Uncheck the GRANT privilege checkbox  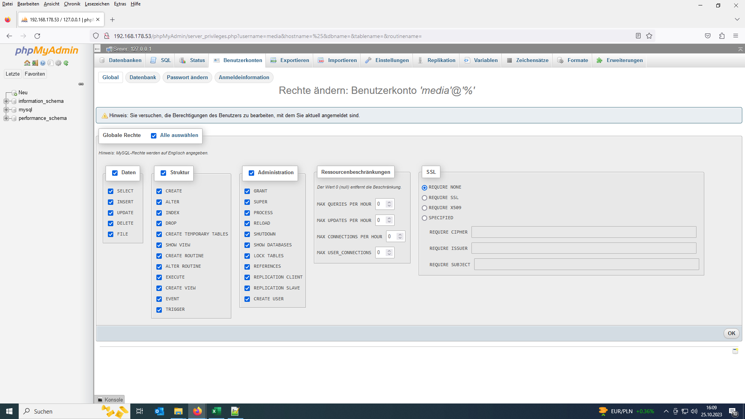pos(247,191)
